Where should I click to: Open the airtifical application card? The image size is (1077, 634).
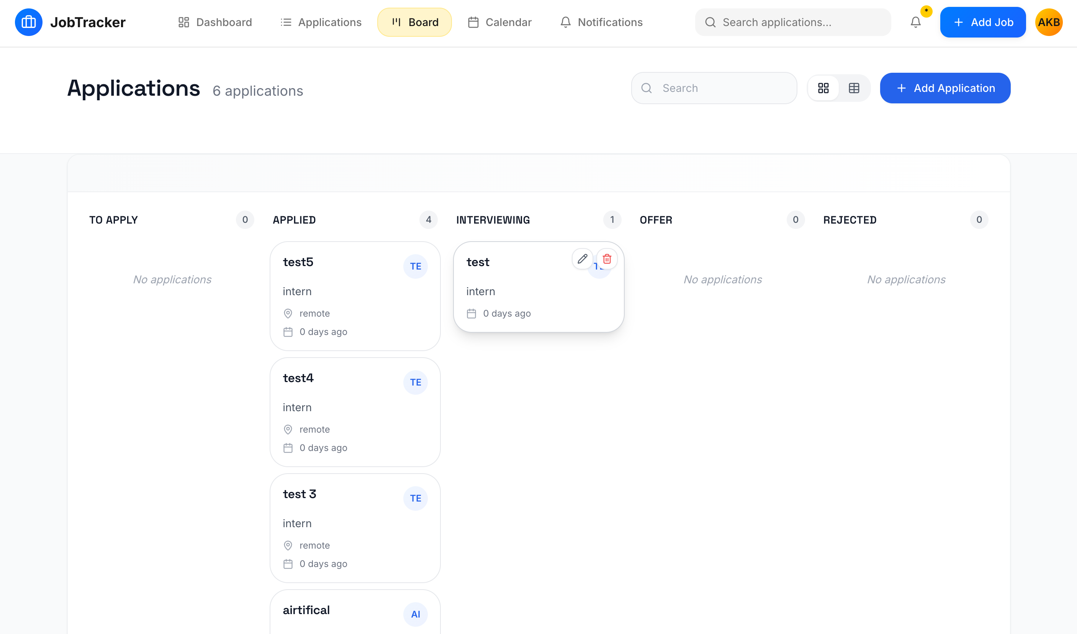[355, 612]
